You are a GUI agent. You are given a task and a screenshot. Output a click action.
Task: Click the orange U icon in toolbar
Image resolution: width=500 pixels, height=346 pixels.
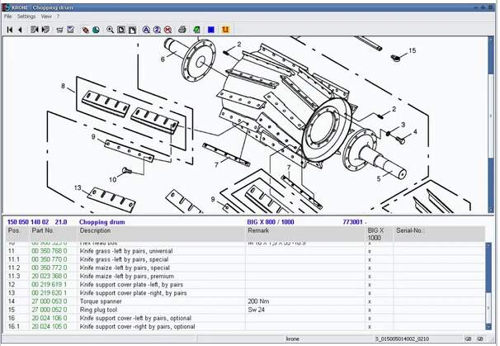pyautogui.click(x=225, y=30)
